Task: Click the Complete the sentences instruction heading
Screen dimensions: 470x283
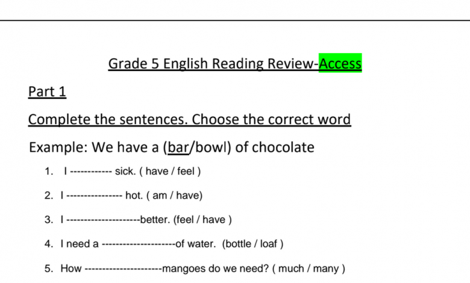Action: click(x=189, y=119)
